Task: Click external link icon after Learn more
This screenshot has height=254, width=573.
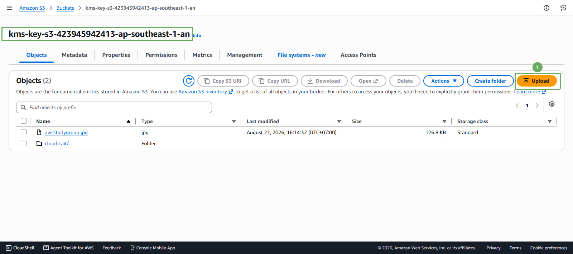Action: pos(544,92)
